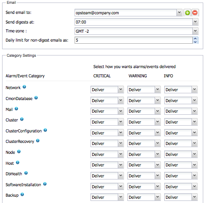The width and height of the screenshot is (207, 203).
Task: Open Host INFO delivery dropdown
Action: pos(181,165)
